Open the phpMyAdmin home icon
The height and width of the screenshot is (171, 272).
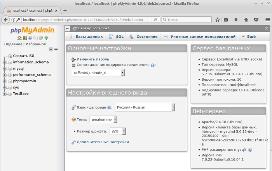(19, 38)
